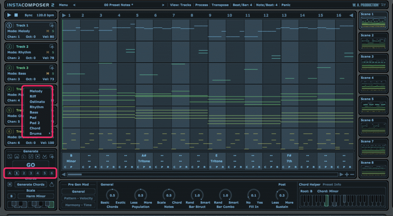The width and height of the screenshot is (393, 216).
Task: Select generate target track 3
Action: (x=31, y=173)
